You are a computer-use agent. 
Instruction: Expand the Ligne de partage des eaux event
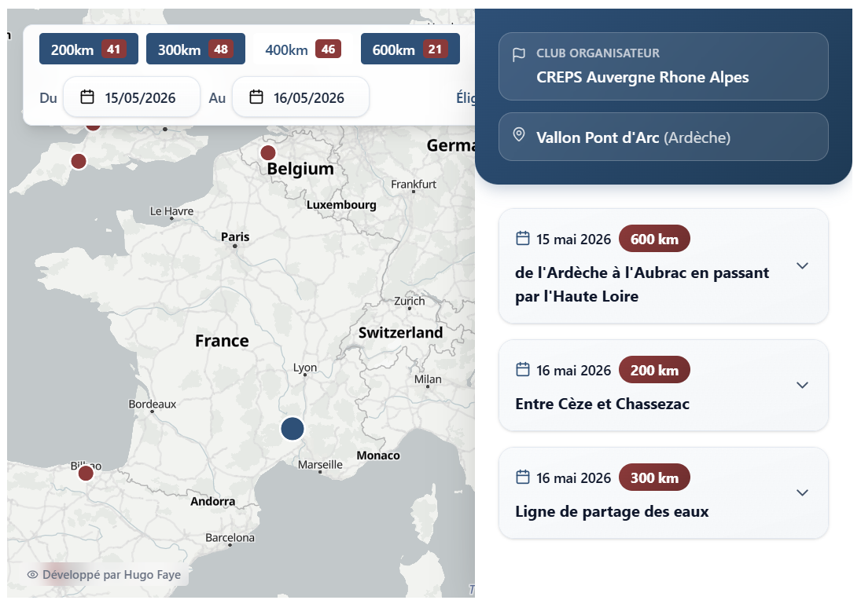click(x=802, y=493)
